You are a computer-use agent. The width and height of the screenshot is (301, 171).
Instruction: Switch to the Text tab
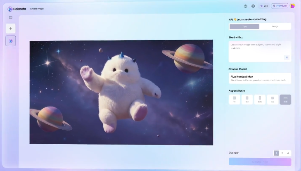coord(244,26)
